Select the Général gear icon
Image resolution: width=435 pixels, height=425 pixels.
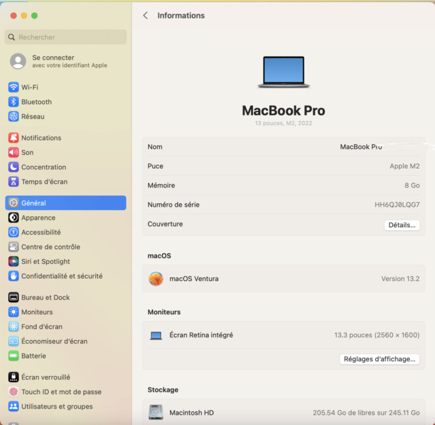point(14,203)
